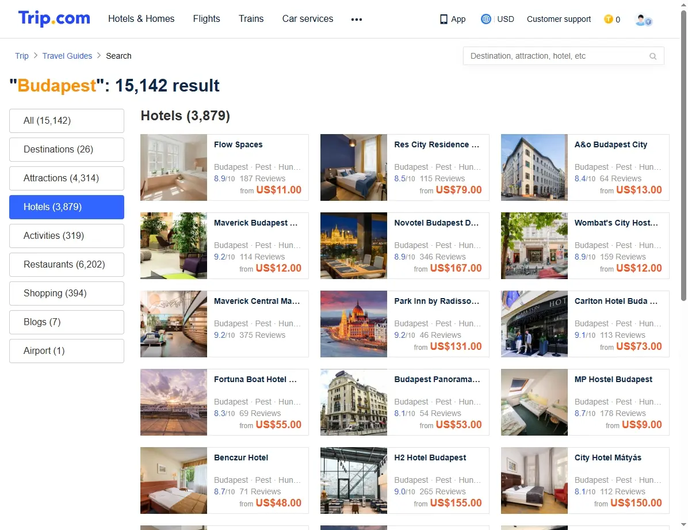
Task: Open Maverick Central Market thumbnail
Action: click(174, 323)
